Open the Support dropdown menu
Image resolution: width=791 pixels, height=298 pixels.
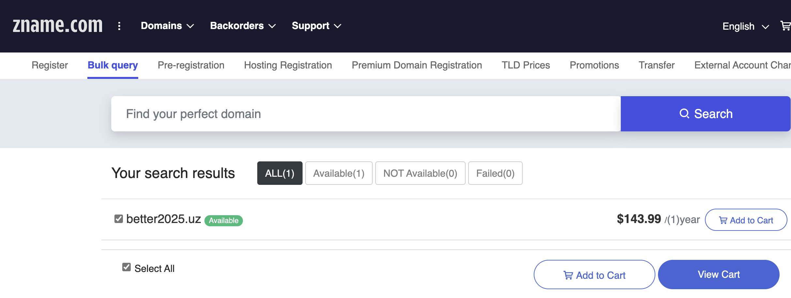[316, 26]
